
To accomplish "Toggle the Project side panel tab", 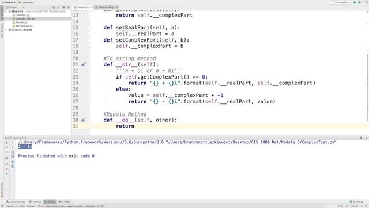I will (x=2, y=14).
